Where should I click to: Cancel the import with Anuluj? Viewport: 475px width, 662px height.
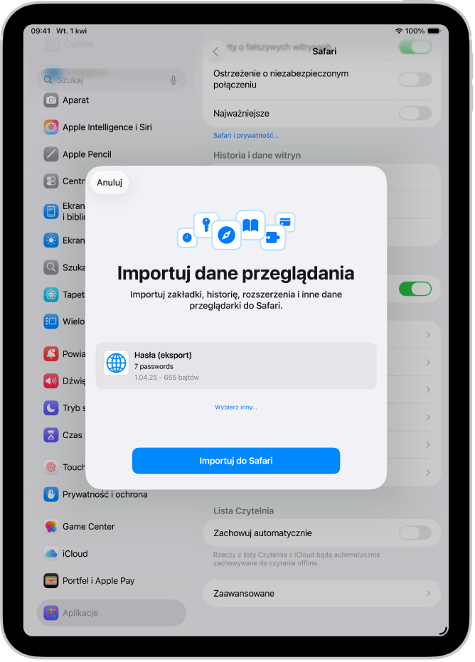[110, 182]
